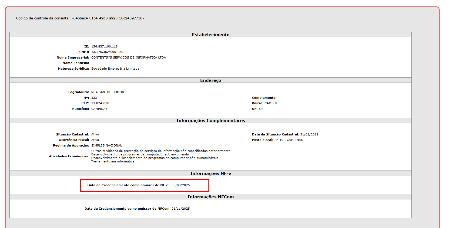Click the Regime de Apuração SIMPLES NACIONAL value
The height and width of the screenshot is (228, 449).
(x=106, y=145)
